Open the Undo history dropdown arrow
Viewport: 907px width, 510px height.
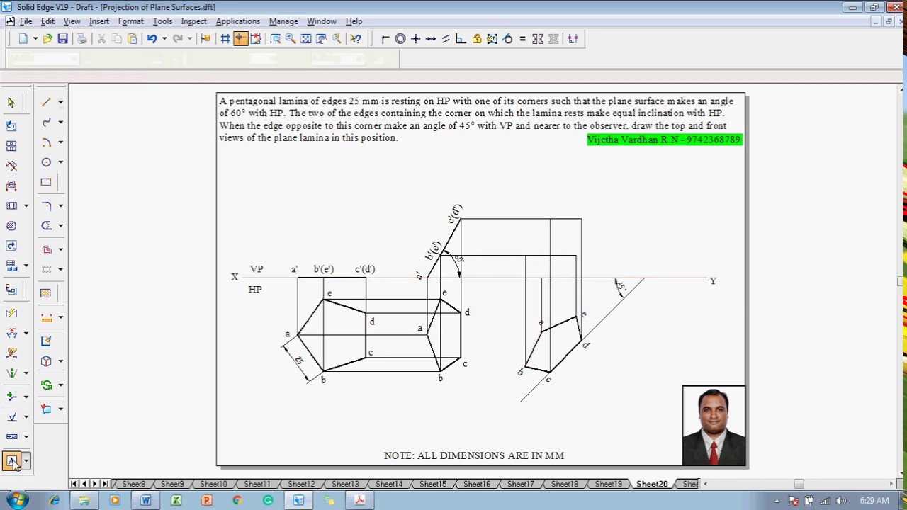tap(164, 39)
